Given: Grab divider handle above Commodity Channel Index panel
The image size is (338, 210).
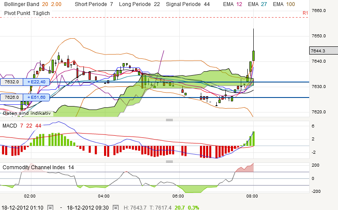Looking at the screenshot, I should [169, 161].
